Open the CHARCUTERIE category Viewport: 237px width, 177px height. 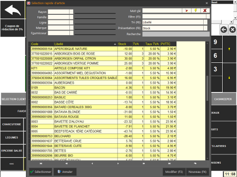point(12,124)
